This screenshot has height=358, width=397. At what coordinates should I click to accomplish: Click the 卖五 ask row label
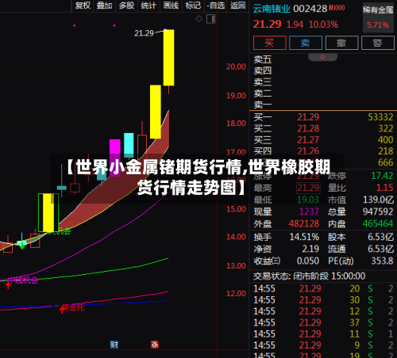coord(263,59)
